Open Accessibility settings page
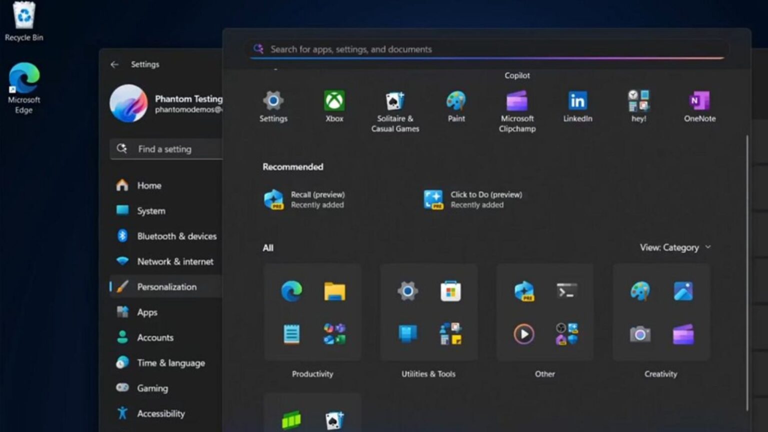 (x=166, y=413)
